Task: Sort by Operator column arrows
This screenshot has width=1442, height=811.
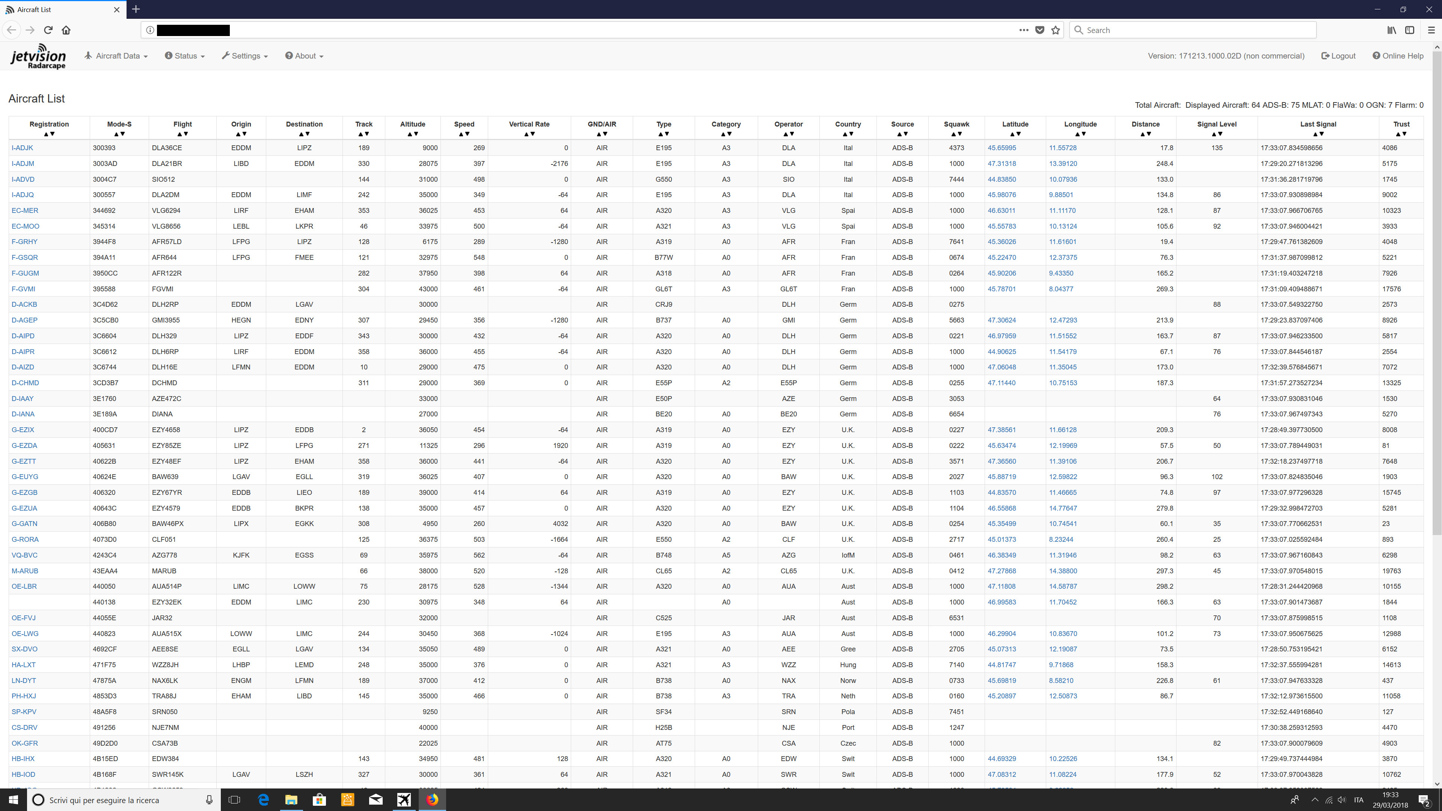Action: click(x=788, y=134)
